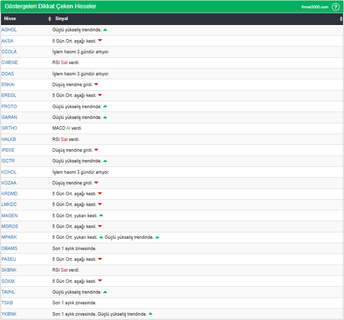Select the MPARK stock symbol
The image size is (344, 320).
tap(9, 237)
